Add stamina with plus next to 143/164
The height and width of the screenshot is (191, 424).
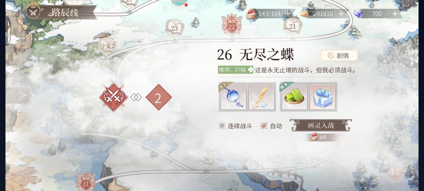coord(288,13)
